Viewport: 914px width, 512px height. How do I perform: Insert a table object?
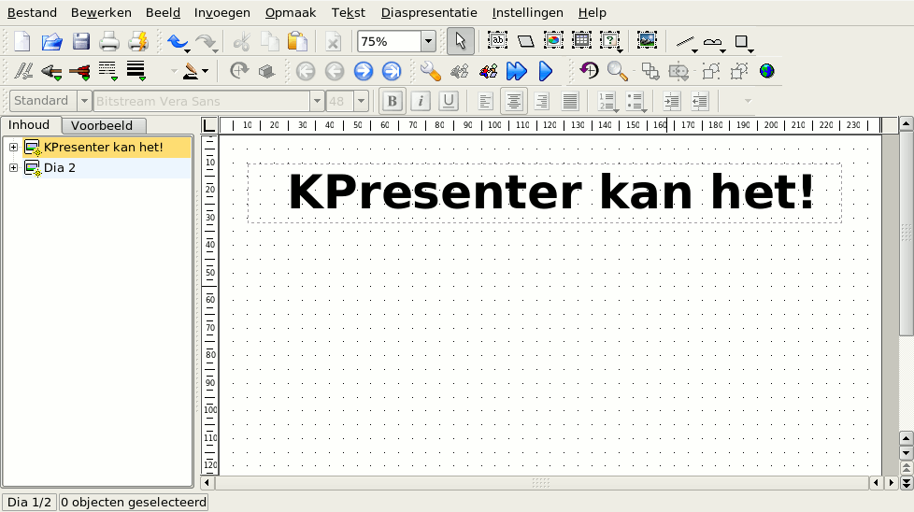[581, 41]
